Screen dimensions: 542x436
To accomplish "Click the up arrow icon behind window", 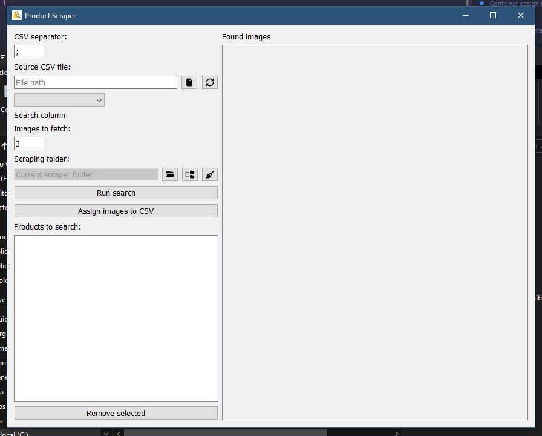I will pos(4,145).
